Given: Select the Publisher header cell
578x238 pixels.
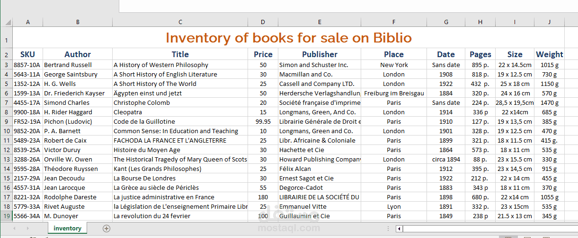Looking at the screenshot, I should point(320,54).
